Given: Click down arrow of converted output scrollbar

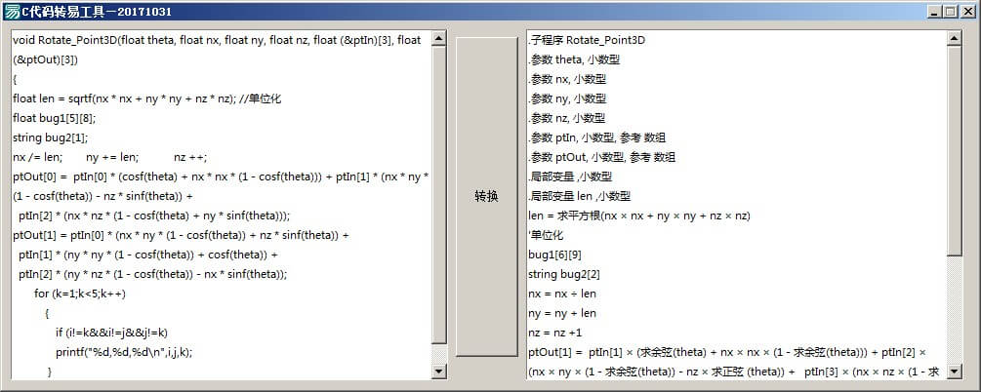Looking at the screenshot, I should 956,372.
